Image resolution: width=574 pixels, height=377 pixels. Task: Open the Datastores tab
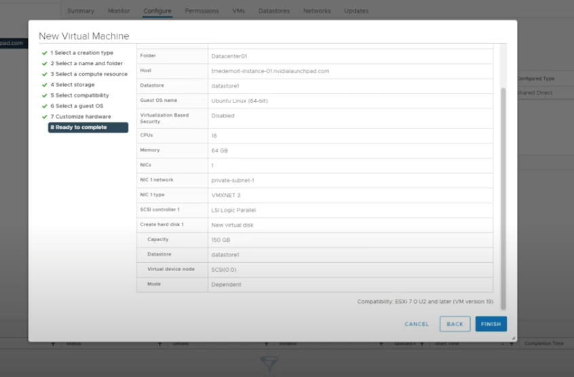(x=273, y=11)
